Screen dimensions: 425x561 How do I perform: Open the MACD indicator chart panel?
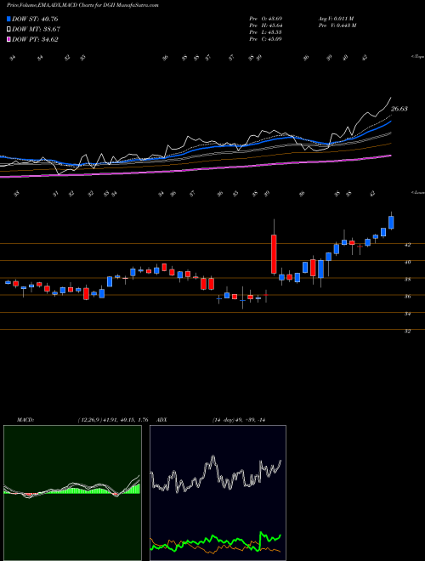pyautogui.click(x=72, y=493)
